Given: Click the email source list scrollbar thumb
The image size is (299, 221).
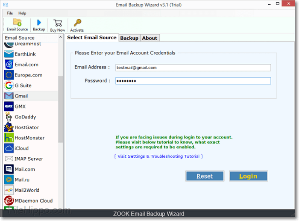Looking at the screenshot, I should click(61, 109).
